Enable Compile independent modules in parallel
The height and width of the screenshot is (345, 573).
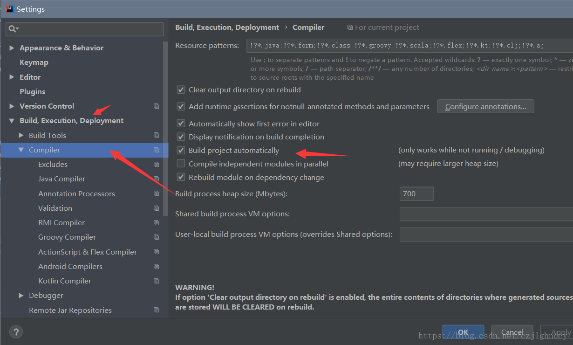coord(181,164)
